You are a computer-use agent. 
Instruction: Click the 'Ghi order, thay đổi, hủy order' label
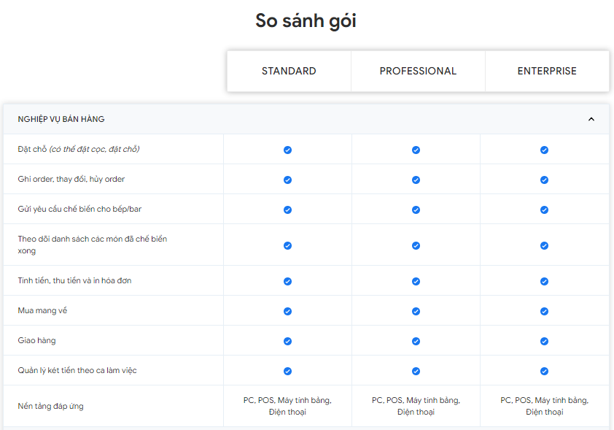71,179
